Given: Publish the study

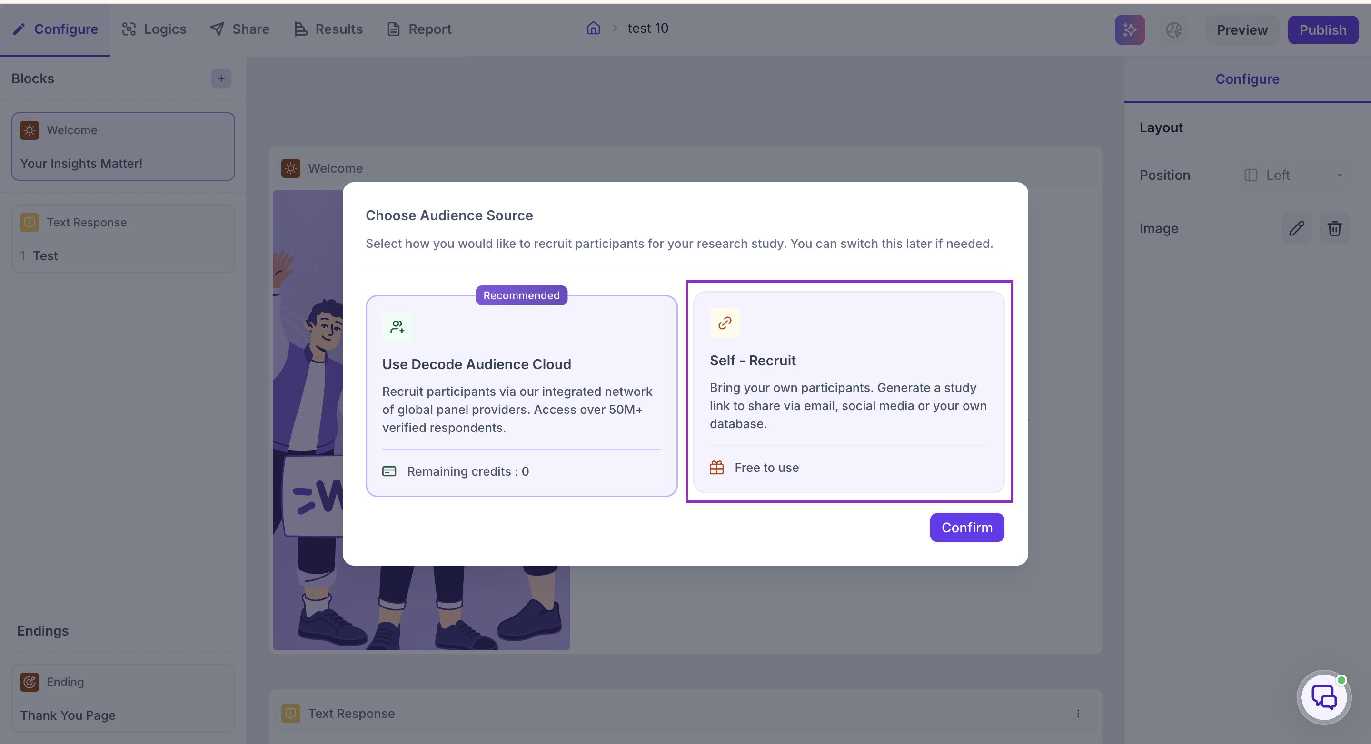Looking at the screenshot, I should [x=1322, y=30].
